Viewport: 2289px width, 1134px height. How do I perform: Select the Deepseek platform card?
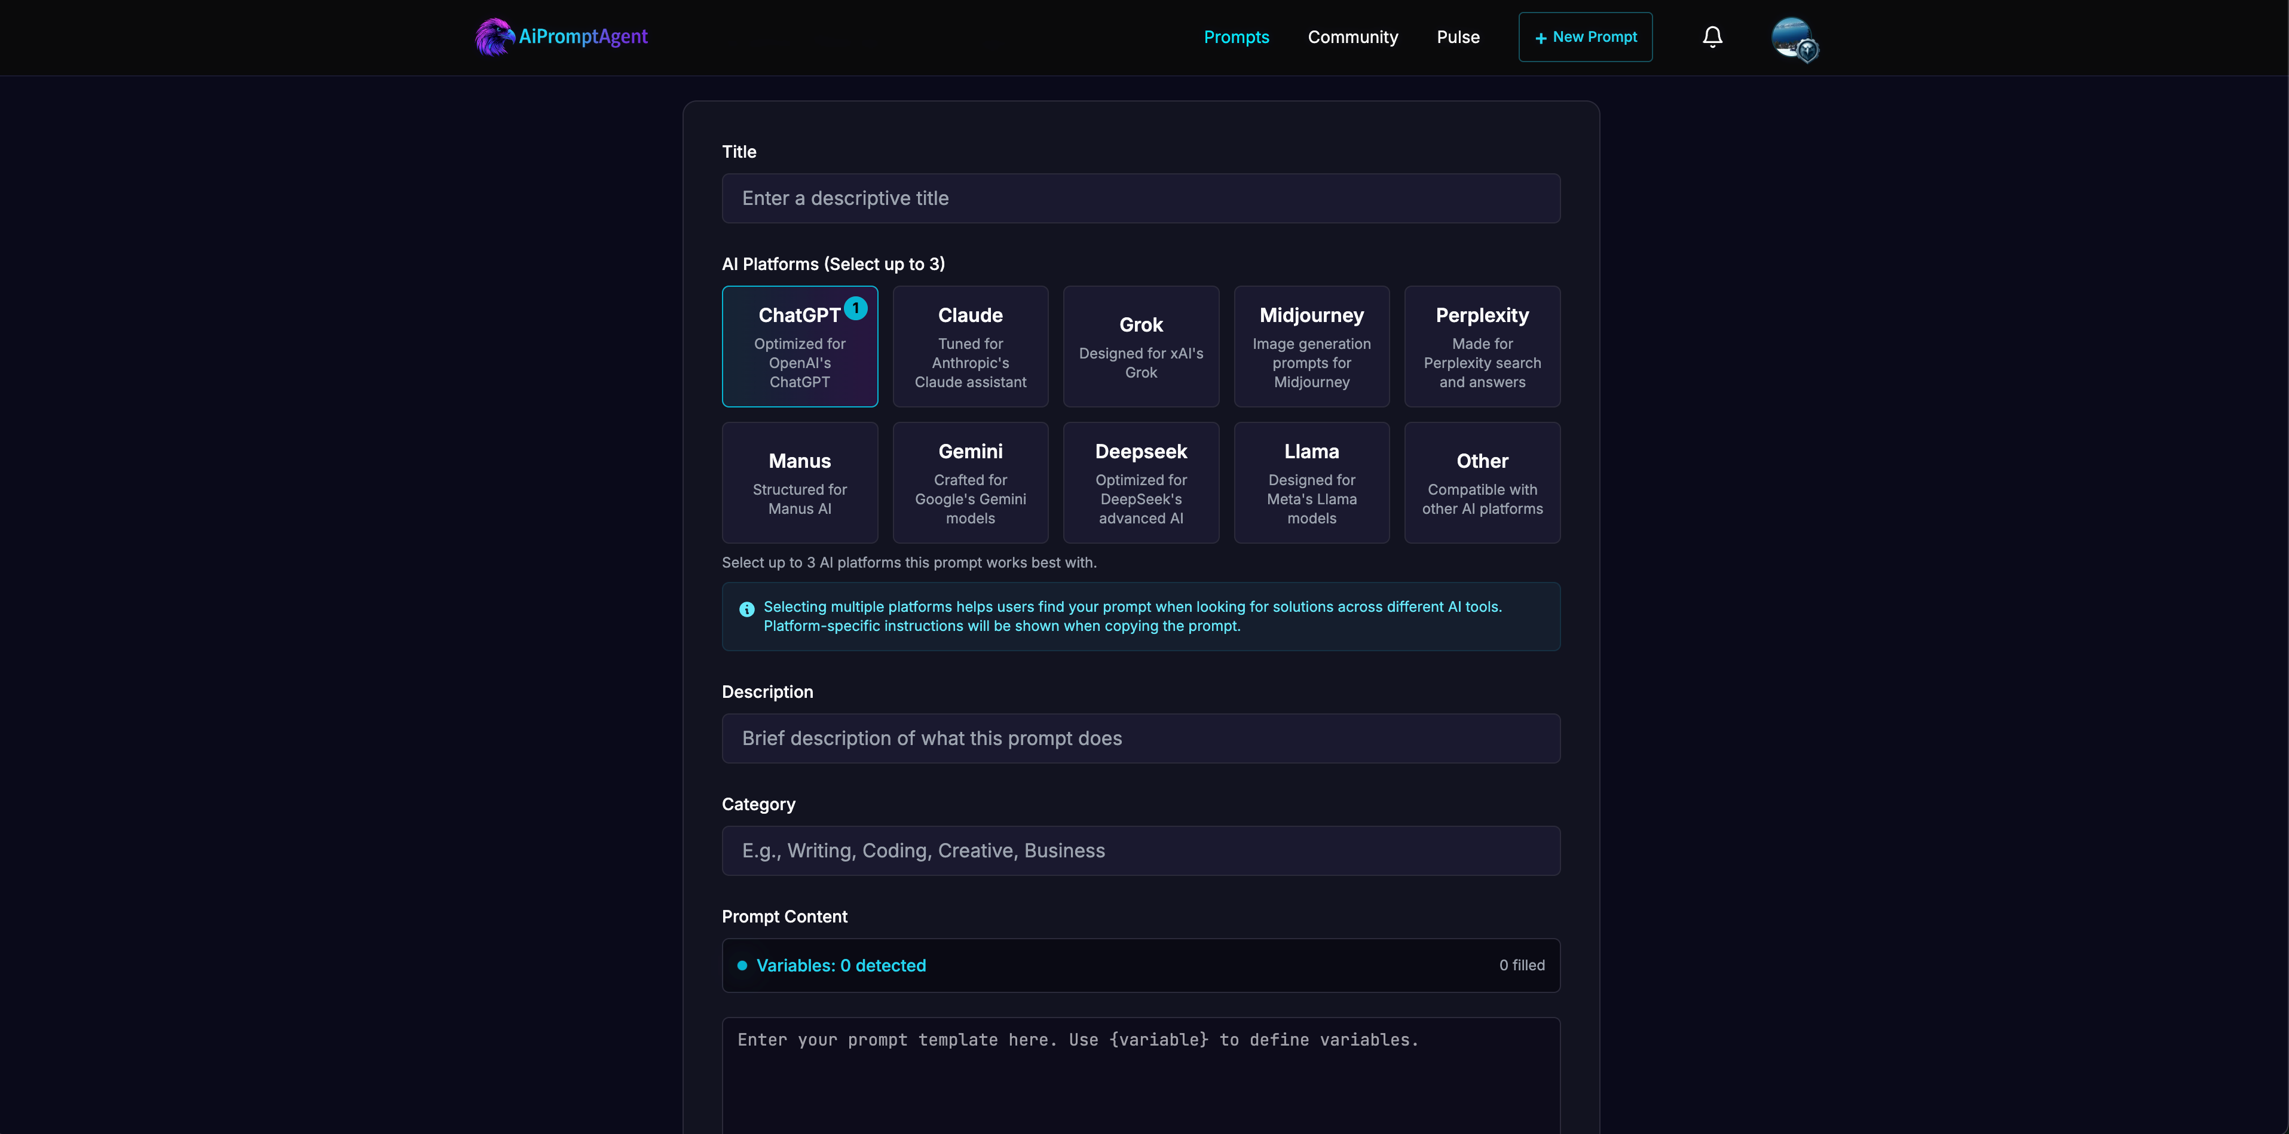1141,482
